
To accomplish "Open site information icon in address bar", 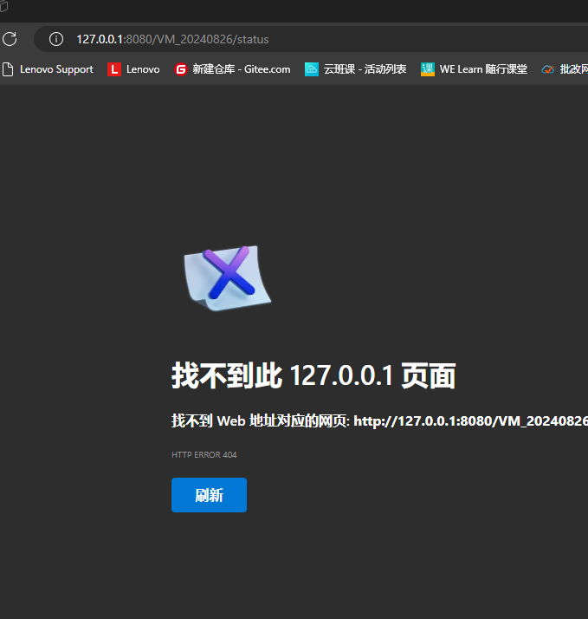I will coord(56,39).
